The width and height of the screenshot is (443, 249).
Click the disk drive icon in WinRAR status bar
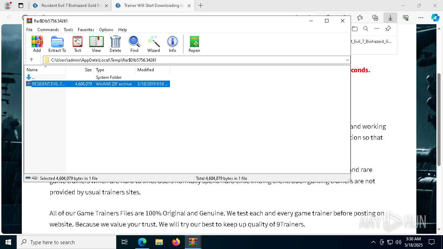pyautogui.click(x=28, y=178)
